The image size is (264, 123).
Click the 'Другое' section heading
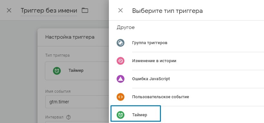[126, 27]
